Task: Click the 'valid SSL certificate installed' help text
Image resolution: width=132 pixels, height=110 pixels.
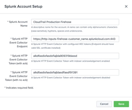Action: tap(72, 46)
